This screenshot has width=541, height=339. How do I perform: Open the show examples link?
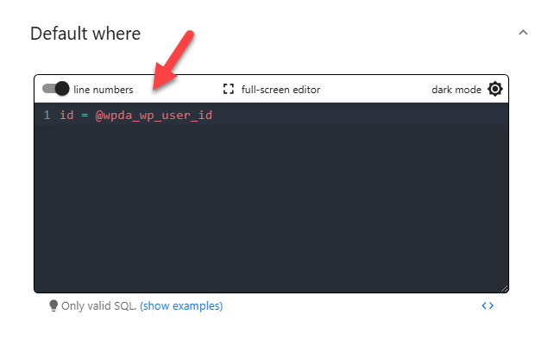(181, 306)
